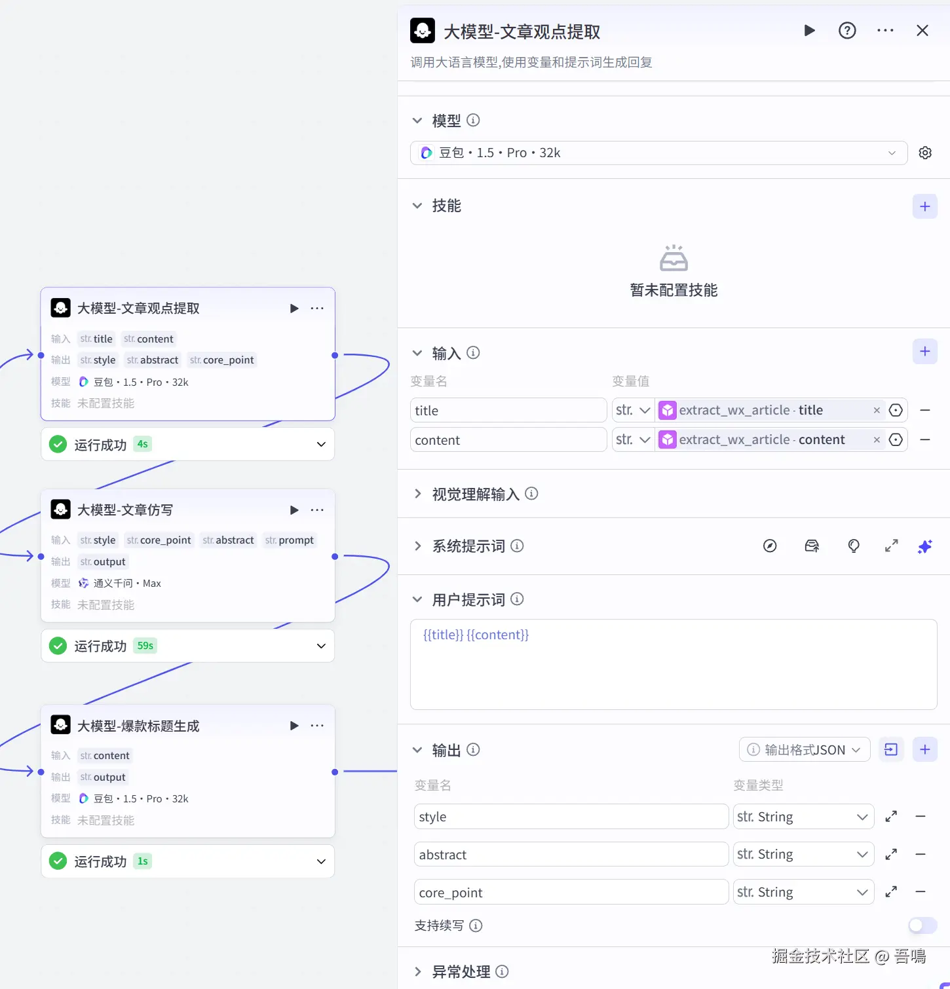The width and height of the screenshot is (950, 989).
Task: Edit the title variable name field
Action: tap(508, 410)
